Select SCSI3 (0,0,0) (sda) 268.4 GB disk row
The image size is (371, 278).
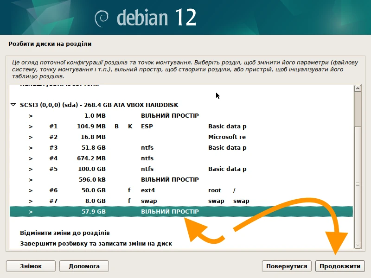181,105
